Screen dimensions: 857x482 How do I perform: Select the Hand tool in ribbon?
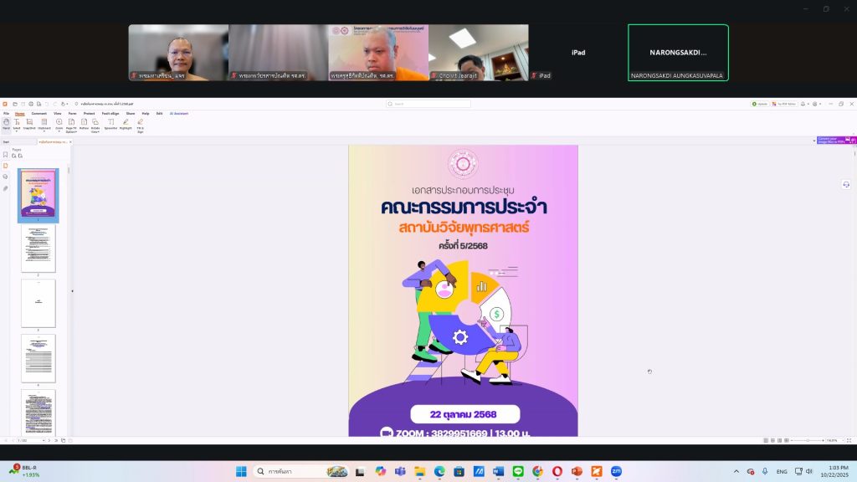(6, 123)
